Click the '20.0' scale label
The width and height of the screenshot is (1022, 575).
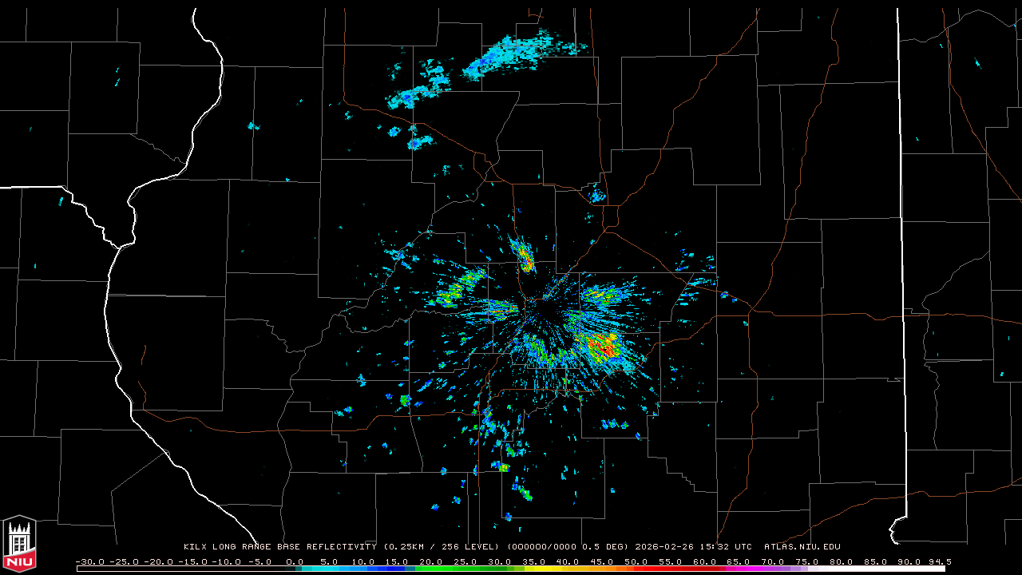tap(430, 561)
